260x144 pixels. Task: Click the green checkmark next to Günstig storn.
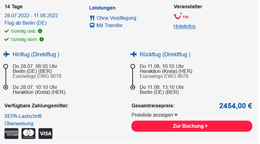click(6, 39)
